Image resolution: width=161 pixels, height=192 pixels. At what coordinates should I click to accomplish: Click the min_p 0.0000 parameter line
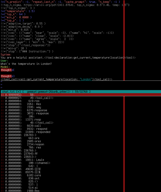coord(16,17)
